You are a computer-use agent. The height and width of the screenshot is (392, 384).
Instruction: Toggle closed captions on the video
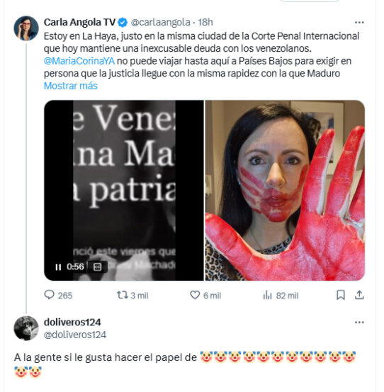(x=97, y=267)
